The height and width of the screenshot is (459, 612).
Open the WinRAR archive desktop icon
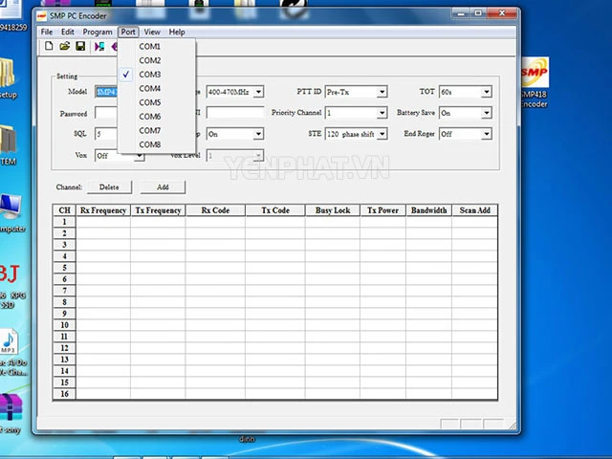coord(11,406)
